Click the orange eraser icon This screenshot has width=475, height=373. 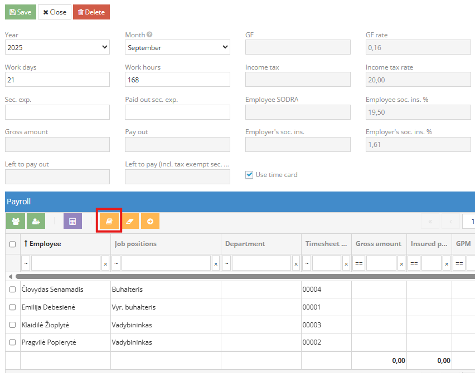pyautogui.click(x=129, y=221)
